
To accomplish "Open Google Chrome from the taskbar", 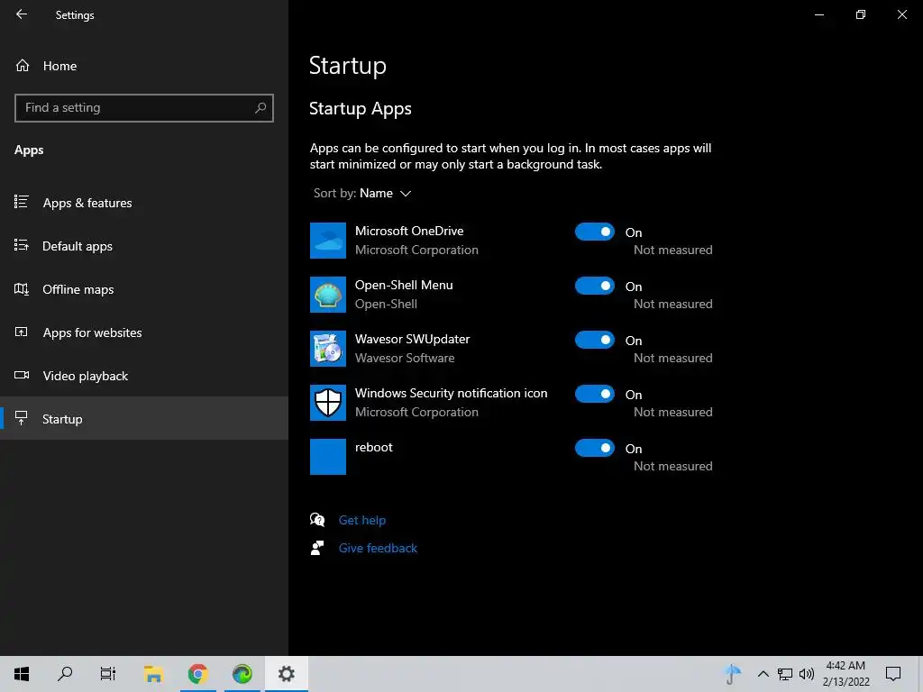I will 197,674.
